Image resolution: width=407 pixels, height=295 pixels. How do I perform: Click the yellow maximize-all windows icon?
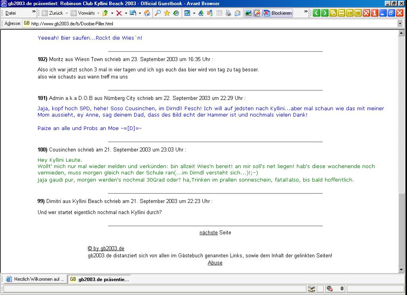pyautogui.click(x=358, y=13)
